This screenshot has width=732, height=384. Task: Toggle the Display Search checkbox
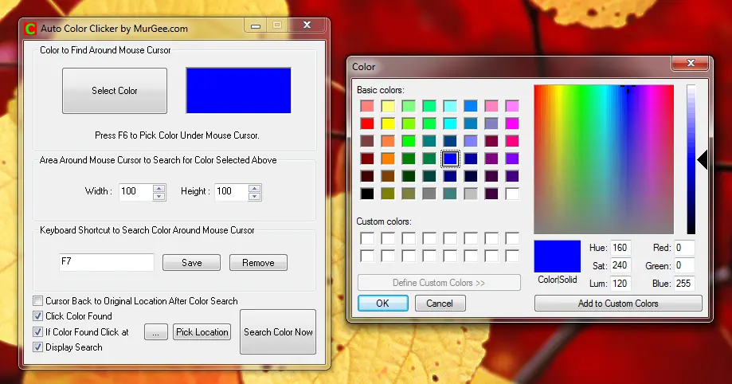pos(37,347)
